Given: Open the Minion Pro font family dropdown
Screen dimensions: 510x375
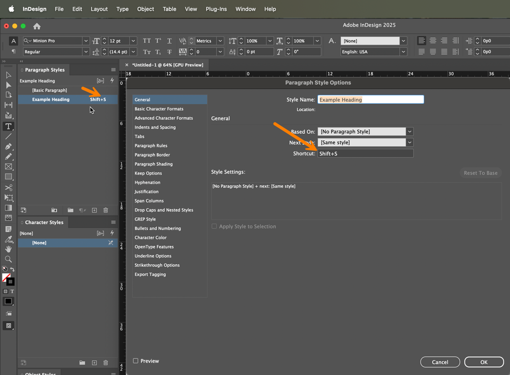Looking at the screenshot, I should (86, 41).
